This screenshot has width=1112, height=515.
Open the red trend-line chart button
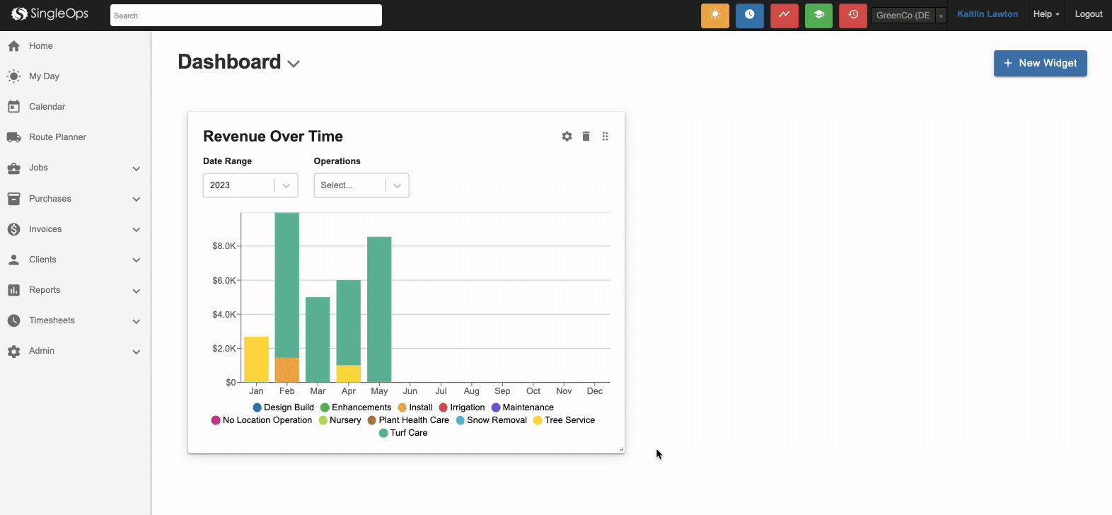(x=784, y=15)
